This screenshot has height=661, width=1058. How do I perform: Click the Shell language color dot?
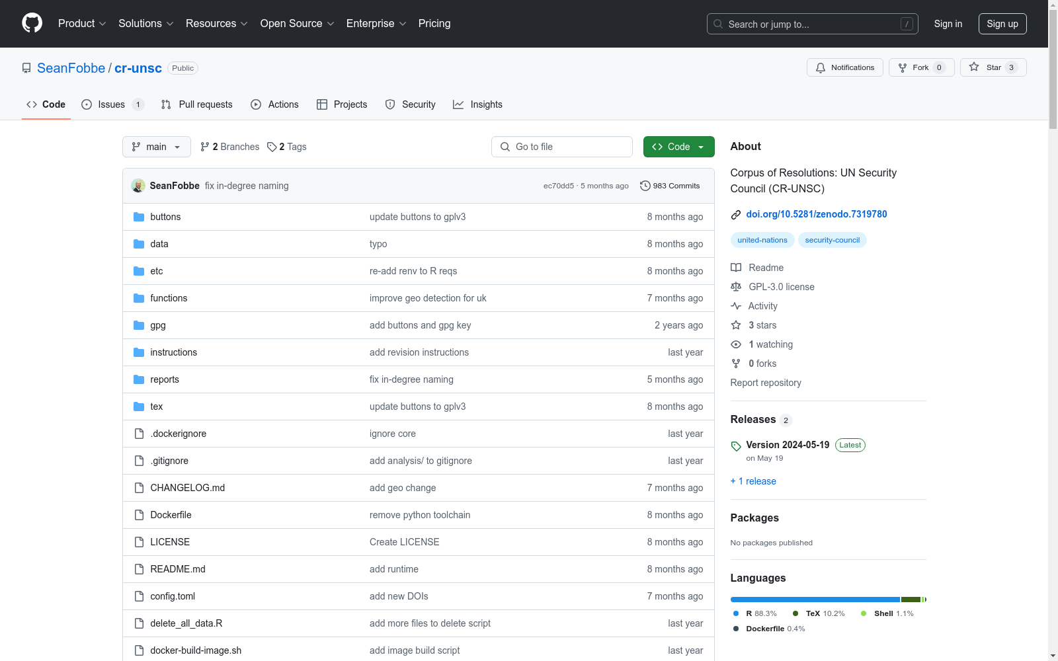(864, 613)
